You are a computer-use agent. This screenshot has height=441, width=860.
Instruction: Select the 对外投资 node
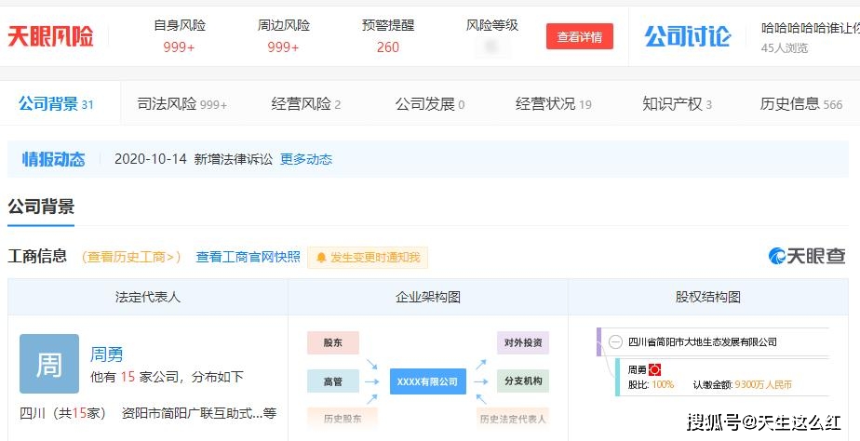tap(523, 342)
